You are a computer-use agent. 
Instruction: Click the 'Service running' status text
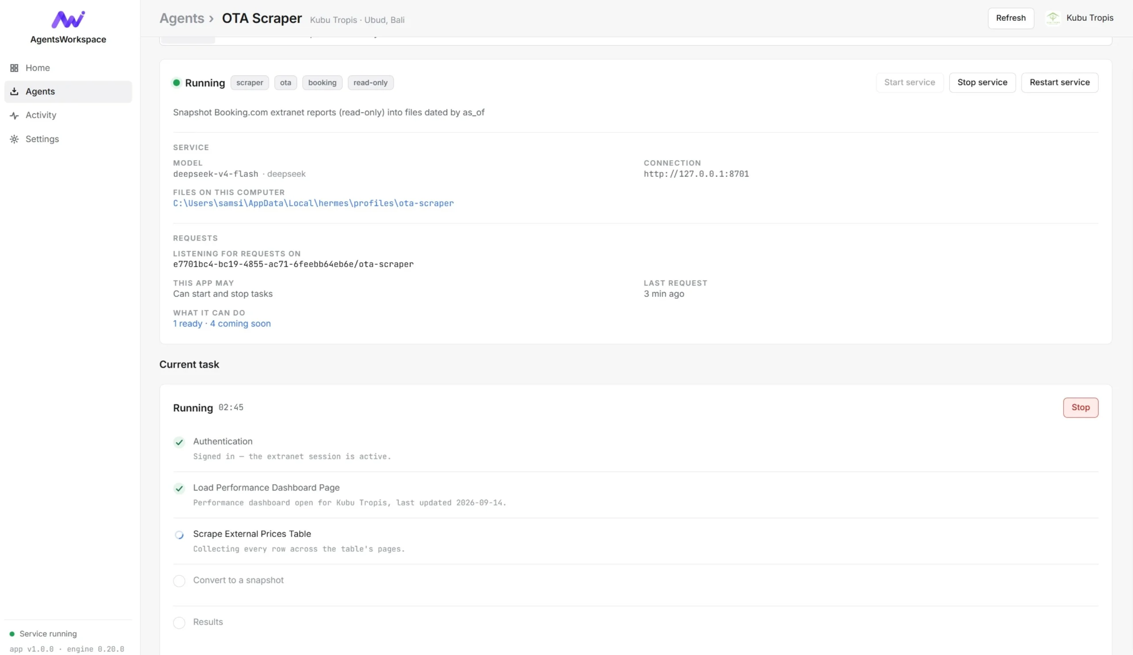(48, 634)
